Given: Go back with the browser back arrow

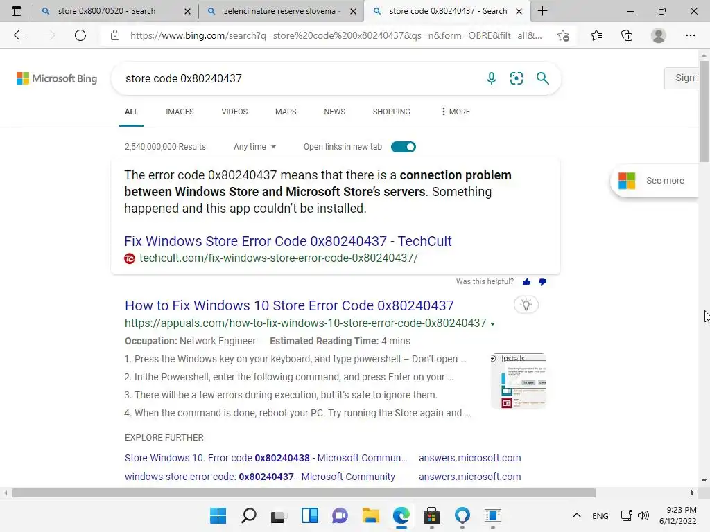Looking at the screenshot, I should click(19, 35).
